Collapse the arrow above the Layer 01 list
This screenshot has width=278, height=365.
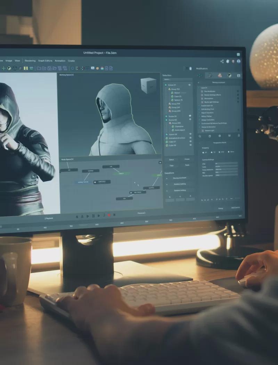tap(198, 83)
